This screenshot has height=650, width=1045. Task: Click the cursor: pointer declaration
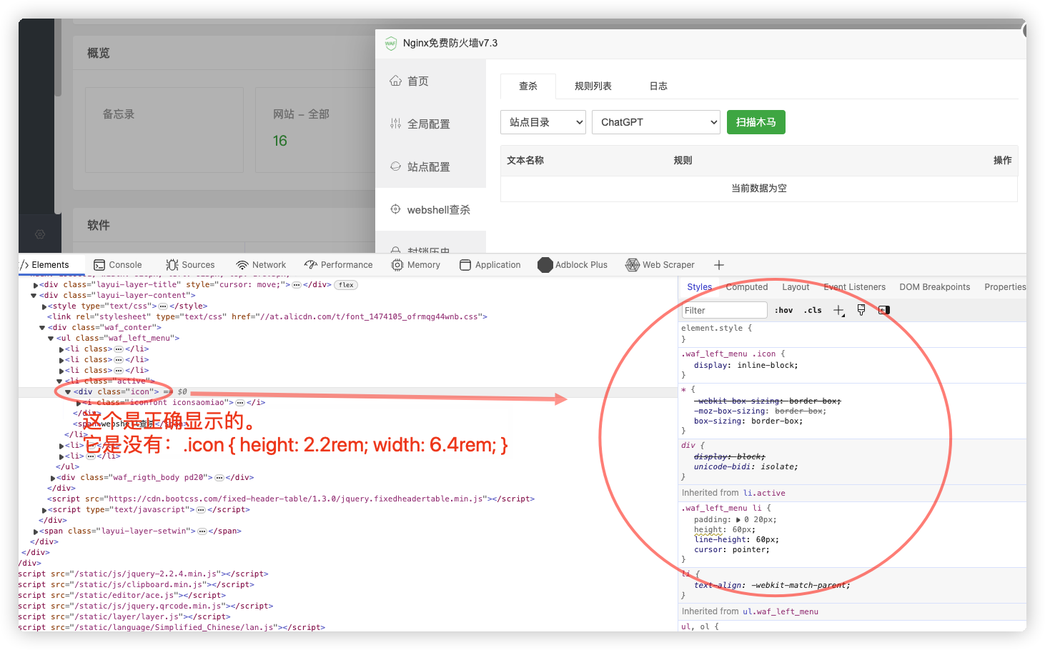pyautogui.click(x=732, y=550)
